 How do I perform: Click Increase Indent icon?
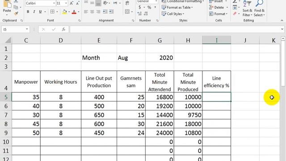click(111, 12)
